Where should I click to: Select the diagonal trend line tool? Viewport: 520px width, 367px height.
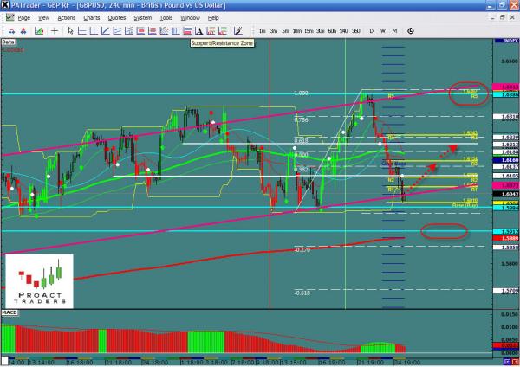click(106, 31)
